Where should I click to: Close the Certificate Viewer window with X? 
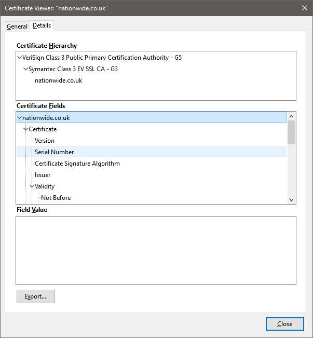[x=304, y=7]
